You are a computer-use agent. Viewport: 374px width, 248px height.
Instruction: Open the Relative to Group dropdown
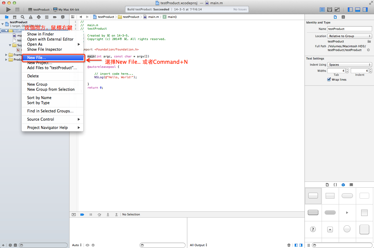pos(349,36)
